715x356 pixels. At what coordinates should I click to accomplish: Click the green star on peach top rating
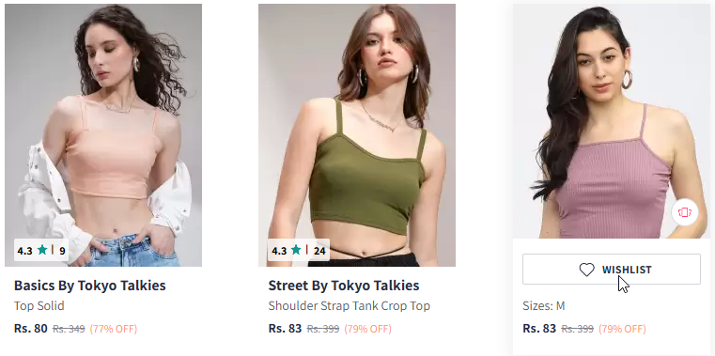point(42,250)
